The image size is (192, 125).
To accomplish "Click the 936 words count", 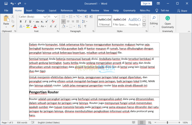I will 22,122.
